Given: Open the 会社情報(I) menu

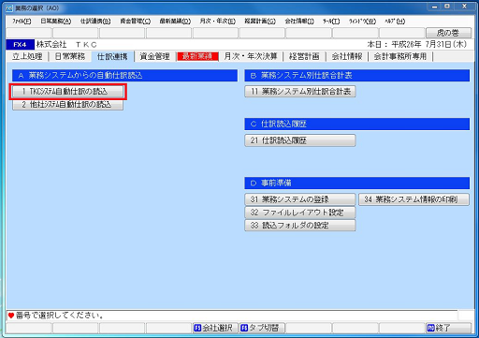Looking at the screenshot, I should [299, 22].
